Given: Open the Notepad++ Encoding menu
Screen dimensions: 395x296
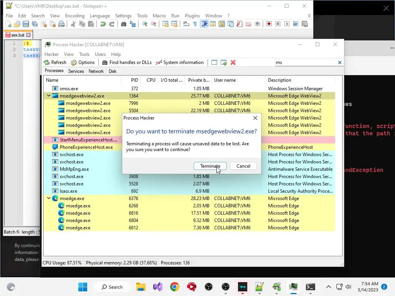Looking at the screenshot, I should click(x=74, y=15).
